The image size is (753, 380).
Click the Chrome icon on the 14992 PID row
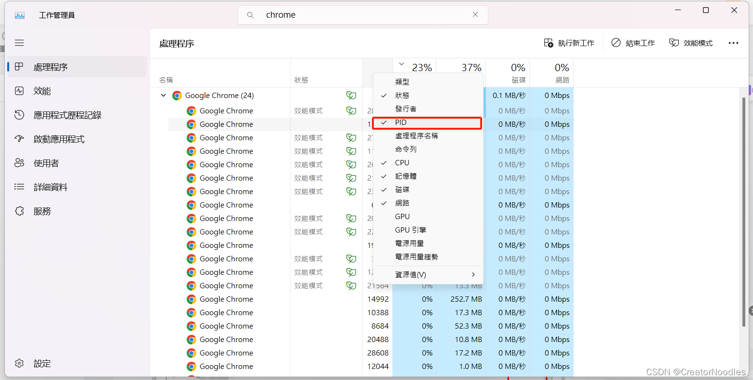[191, 299]
